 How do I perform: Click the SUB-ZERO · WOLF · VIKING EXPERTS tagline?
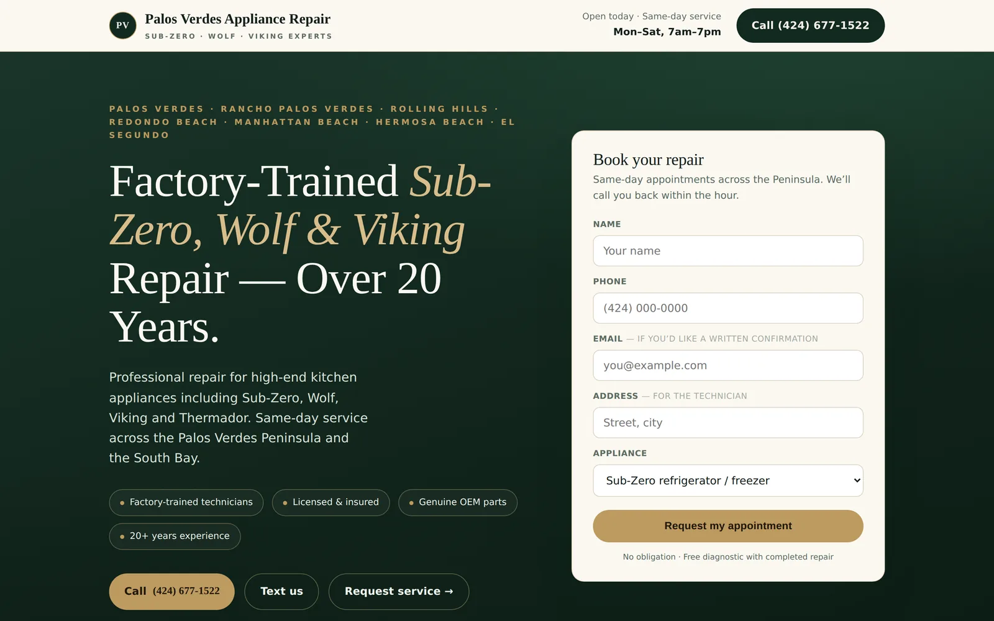239,36
